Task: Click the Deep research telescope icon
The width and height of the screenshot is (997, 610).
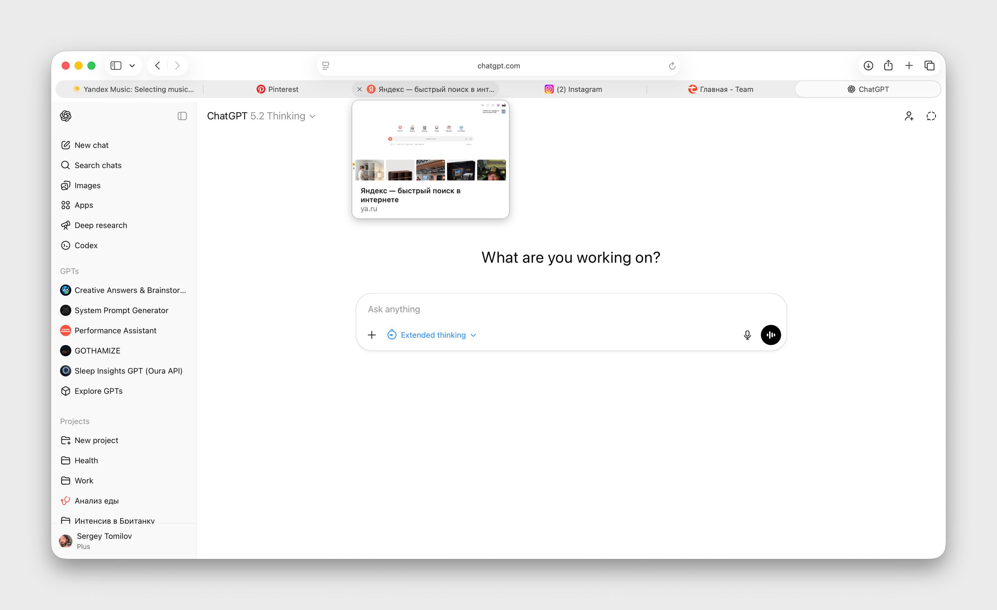Action: point(65,226)
